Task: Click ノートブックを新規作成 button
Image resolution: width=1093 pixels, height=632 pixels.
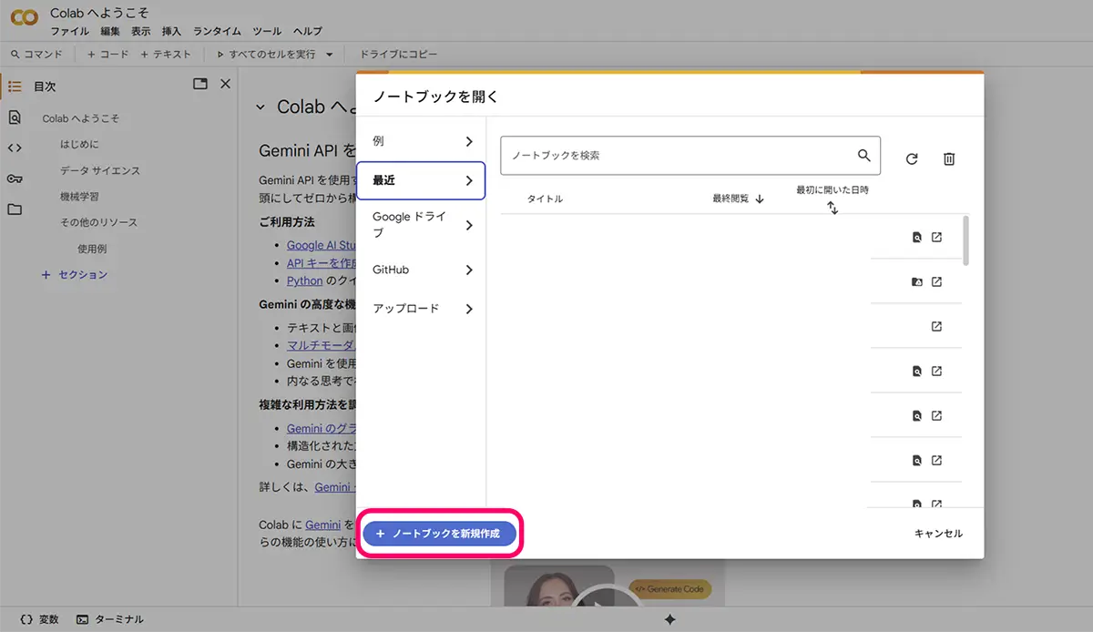Action: (x=440, y=534)
